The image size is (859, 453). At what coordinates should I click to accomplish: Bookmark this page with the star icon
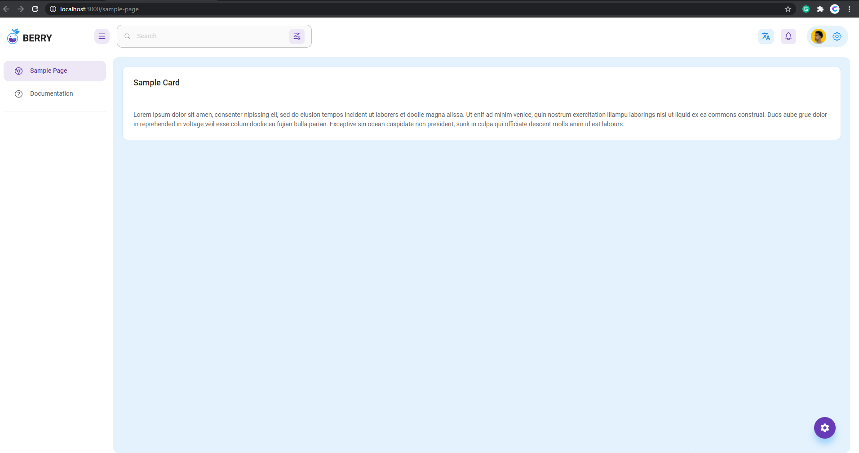coord(788,9)
